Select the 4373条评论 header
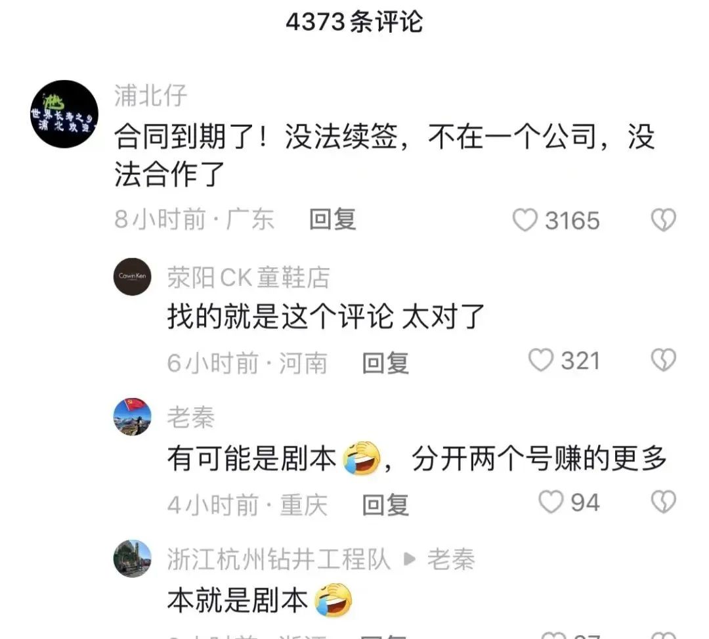Screen dimensions: 709x639 pos(354,22)
